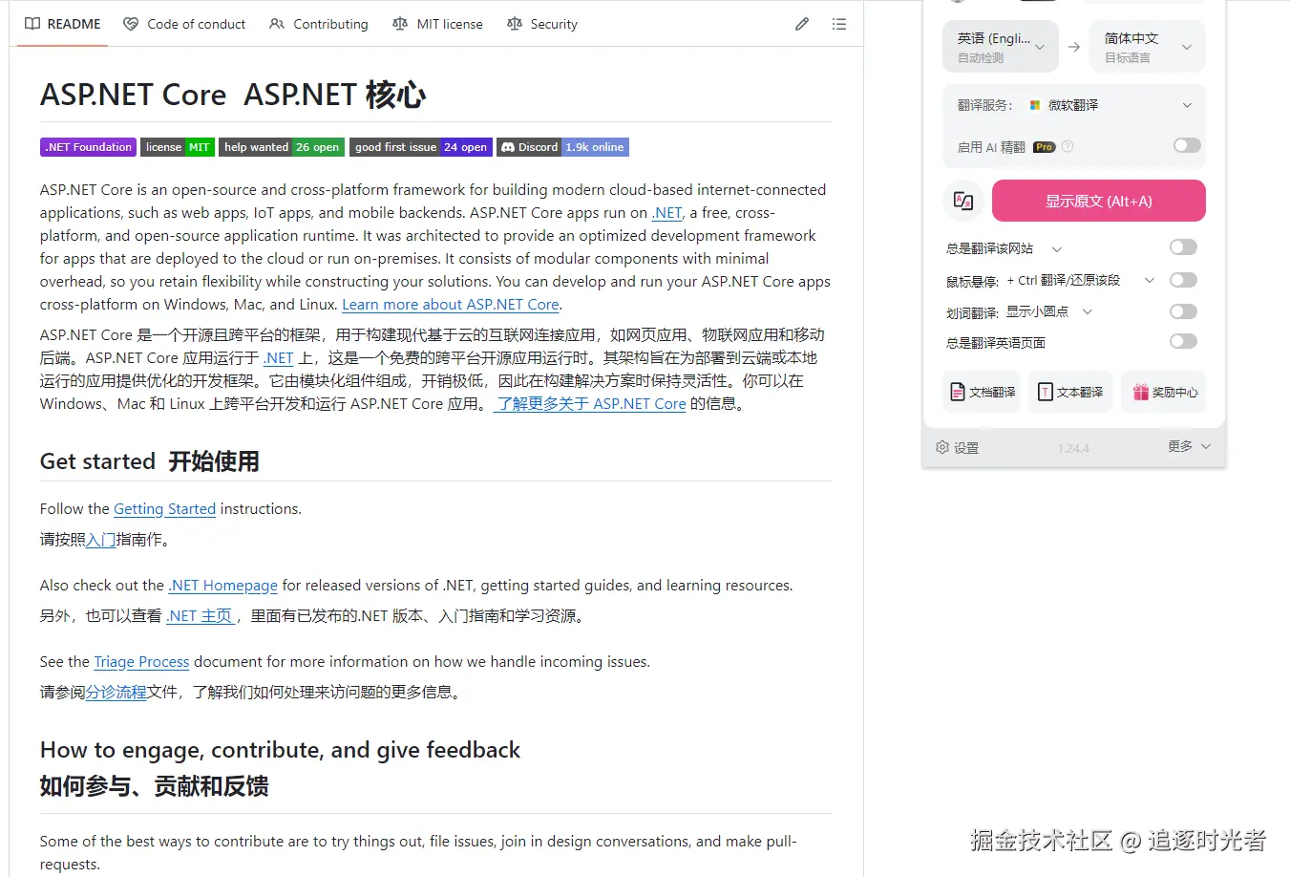Switch to the Code of conduct tab
Screen dimensions: 1290x877
[185, 24]
